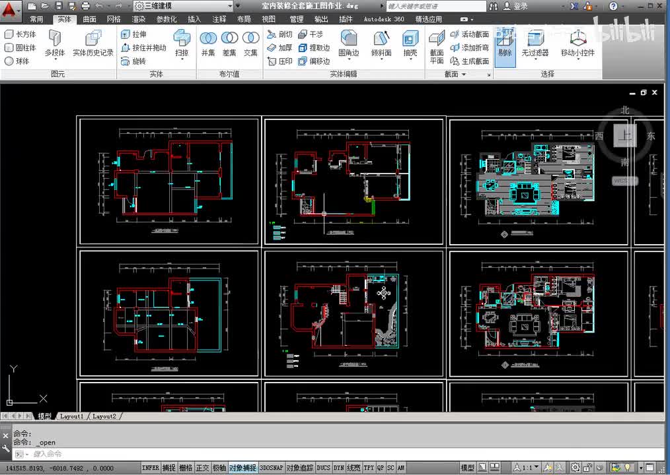Screen dimensions: 670x475
Task: Click the Plot printer icon
Action: (x=86, y=6)
